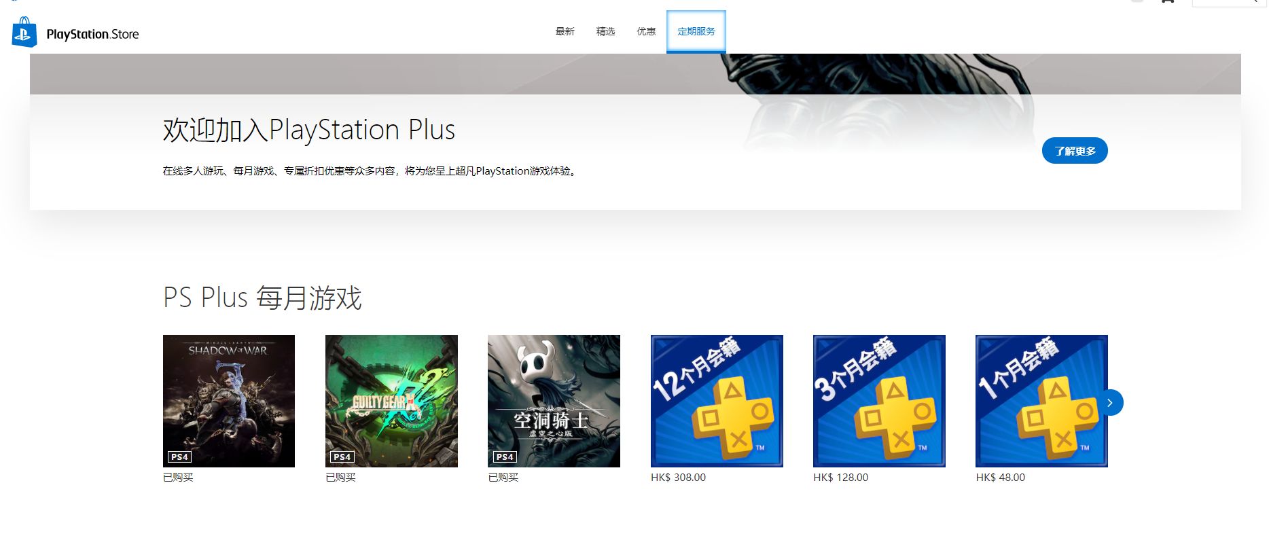The height and width of the screenshot is (536, 1269).
Task: Open 空洞骑士 Hollow Knight thumbnail
Action: coord(554,401)
